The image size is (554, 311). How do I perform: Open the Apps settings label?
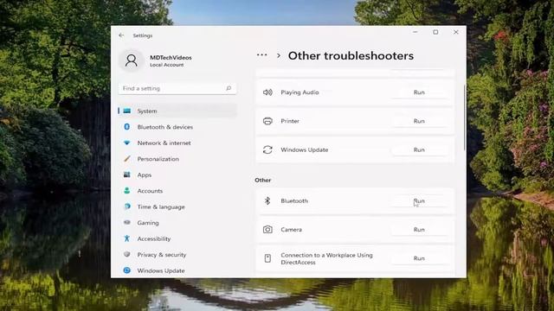145,175
